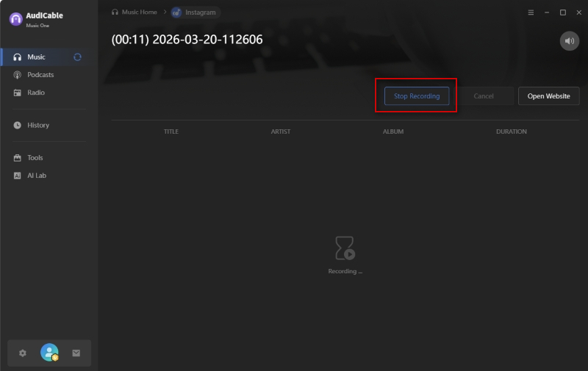
Task: Open the AI Lab section
Action: coord(49,176)
